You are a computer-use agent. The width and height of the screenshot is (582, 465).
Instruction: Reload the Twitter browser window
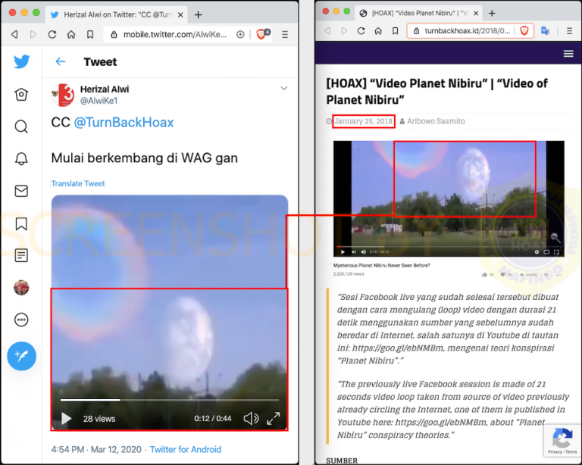coord(52,35)
